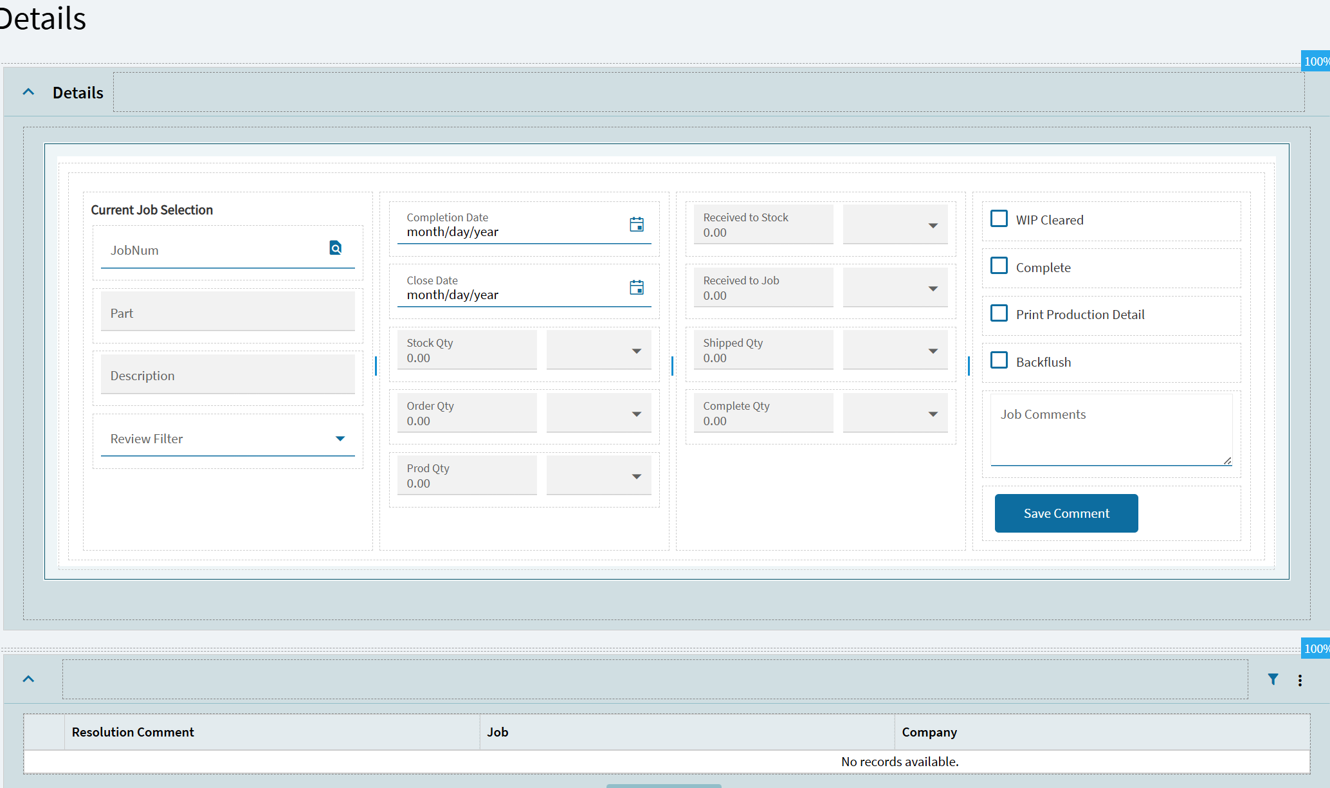Open the Close Date calendar picker

[x=637, y=288]
